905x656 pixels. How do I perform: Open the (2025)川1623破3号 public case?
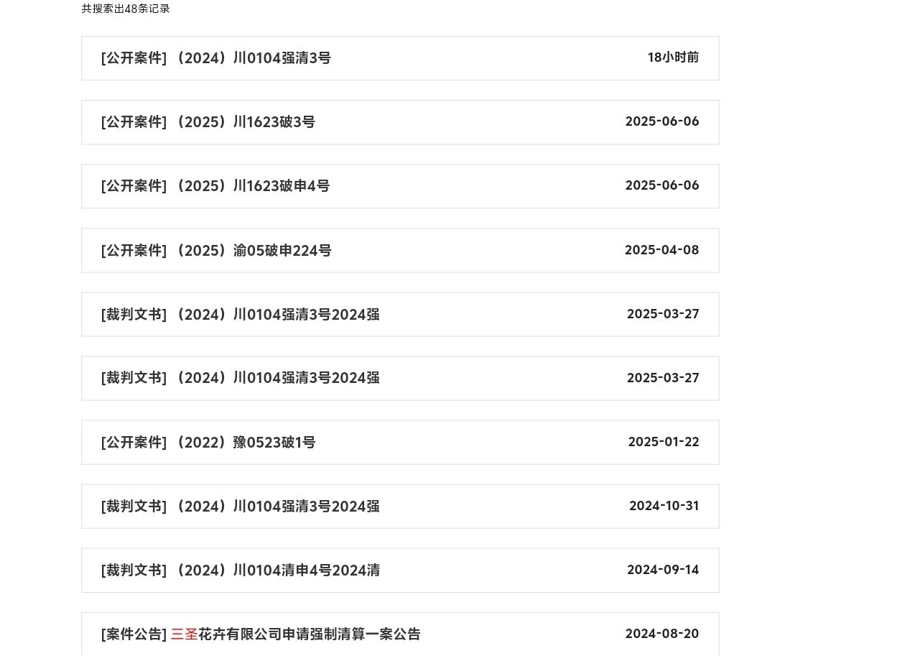click(x=400, y=122)
